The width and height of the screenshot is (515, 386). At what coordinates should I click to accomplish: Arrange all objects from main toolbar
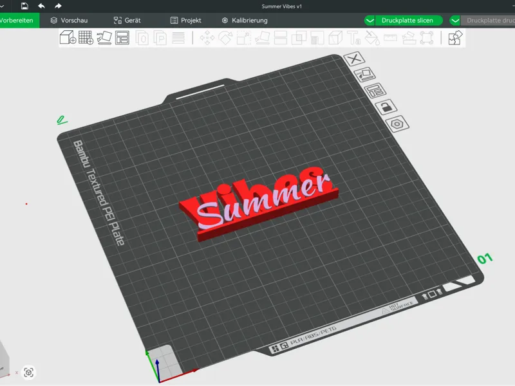[122, 38]
